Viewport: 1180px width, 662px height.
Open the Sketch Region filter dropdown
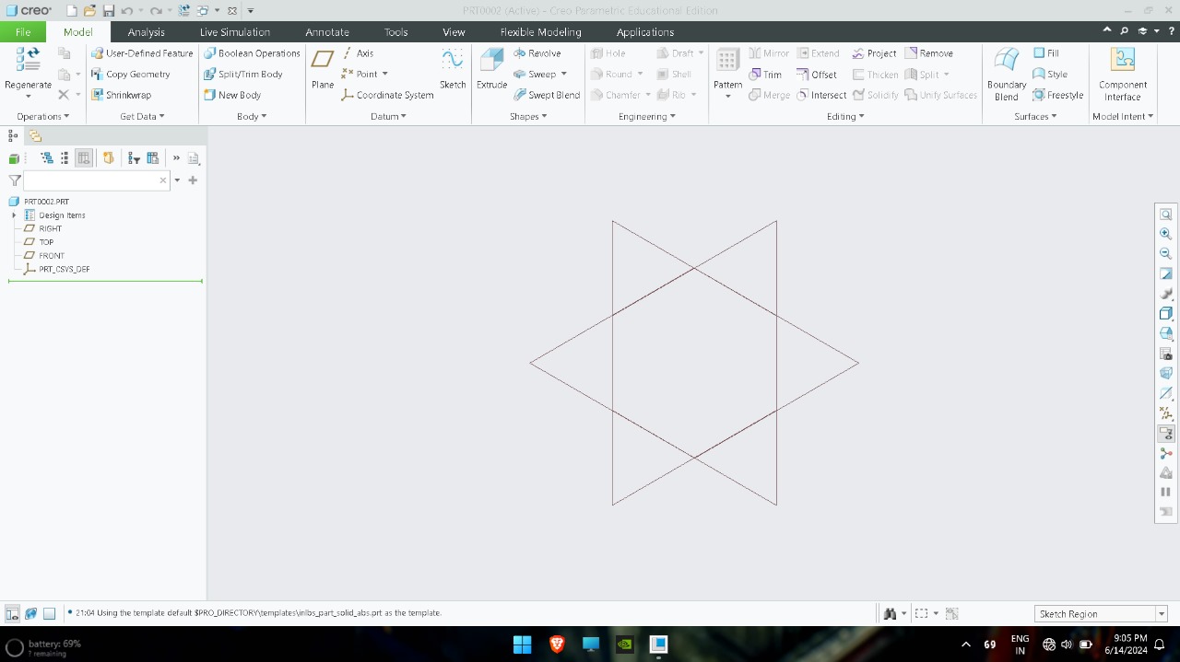(1162, 613)
